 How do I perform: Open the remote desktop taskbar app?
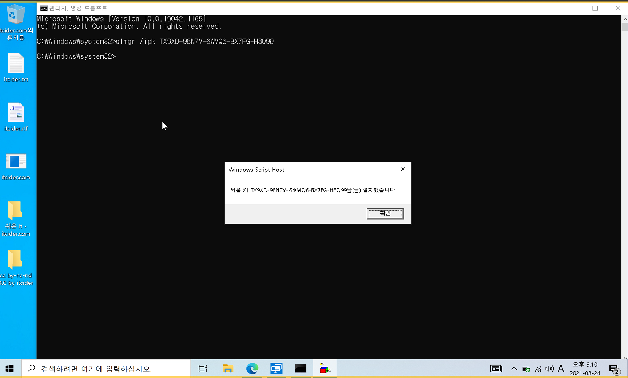tap(276, 369)
